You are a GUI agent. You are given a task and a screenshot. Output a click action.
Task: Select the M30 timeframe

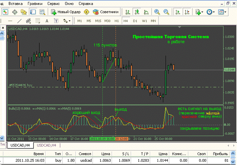click(x=107, y=21)
